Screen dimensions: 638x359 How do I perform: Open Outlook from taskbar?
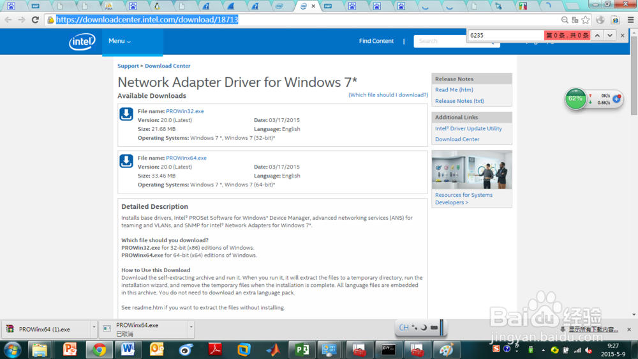[x=157, y=350]
